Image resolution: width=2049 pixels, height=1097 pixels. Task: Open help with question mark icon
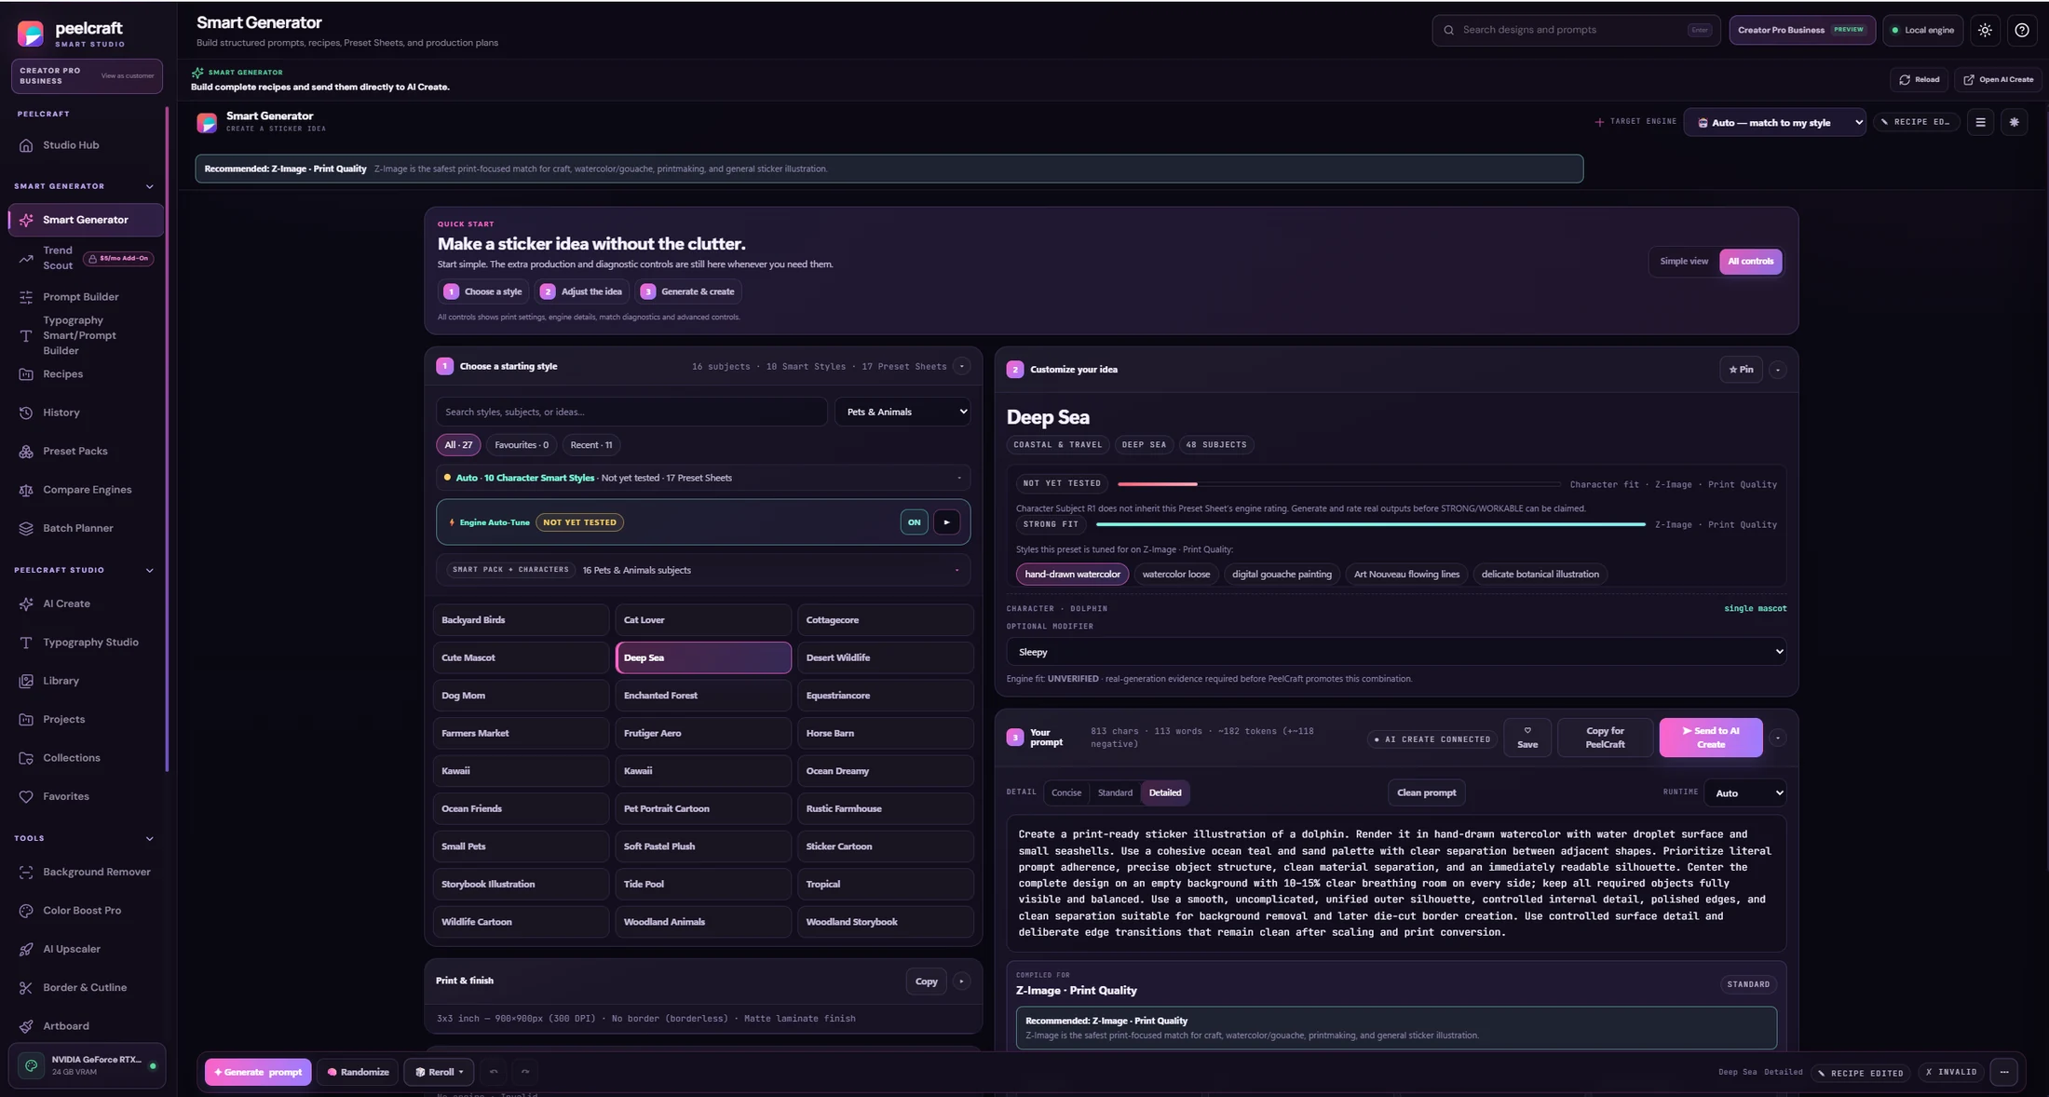click(x=2021, y=30)
